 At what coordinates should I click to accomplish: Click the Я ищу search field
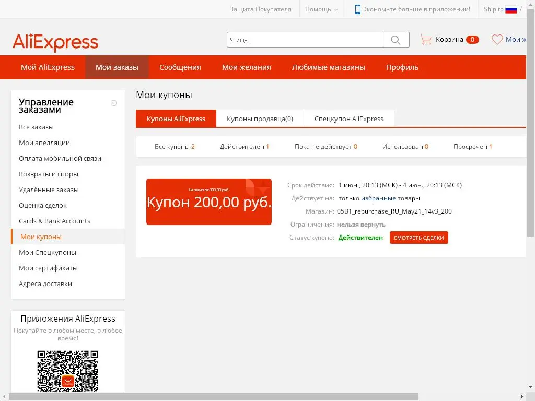pyautogui.click(x=305, y=40)
